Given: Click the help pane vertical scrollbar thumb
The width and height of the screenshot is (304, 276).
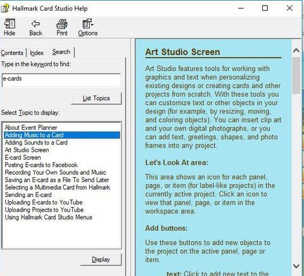Looking at the screenshot, I should point(296,75).
